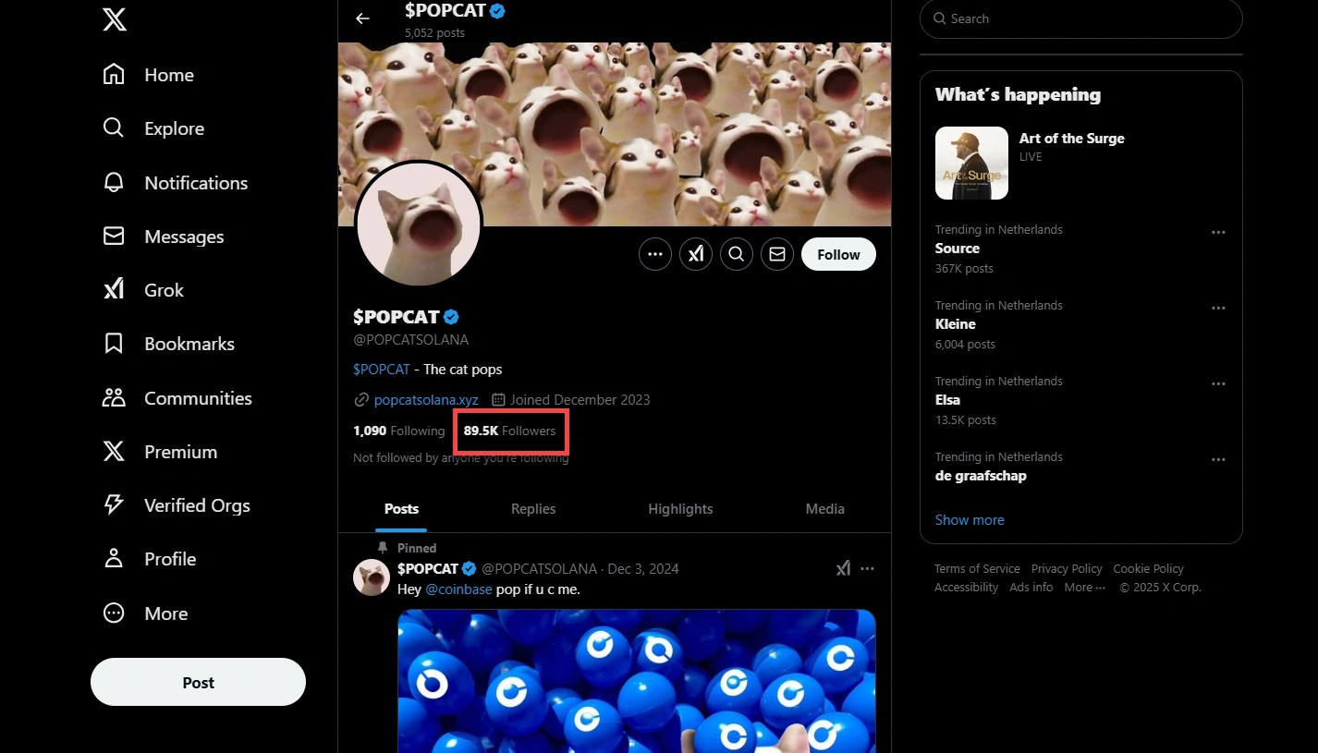Image resolution: width=1318 pixels, height=753 pixels.
Task: Open the Grok icon in sidebar
Action: (x=114, y=289)
